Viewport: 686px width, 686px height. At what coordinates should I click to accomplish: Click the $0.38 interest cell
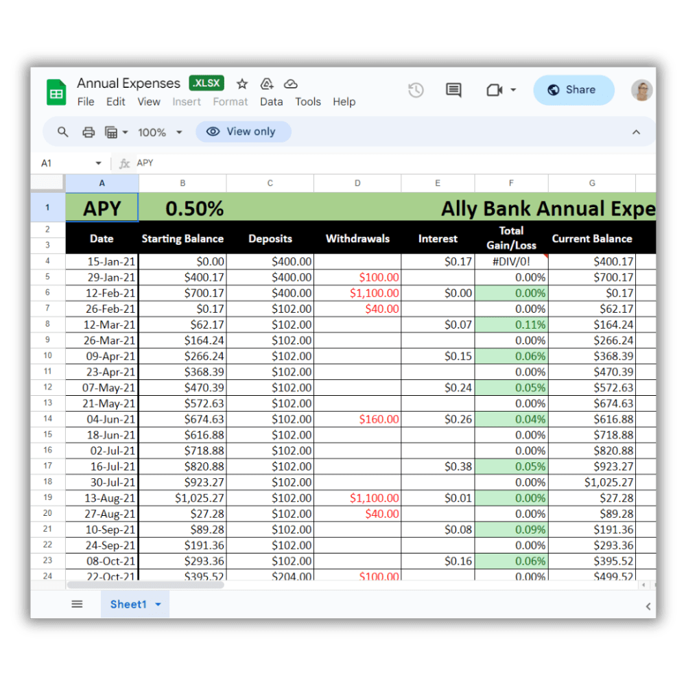click(438, 466)
